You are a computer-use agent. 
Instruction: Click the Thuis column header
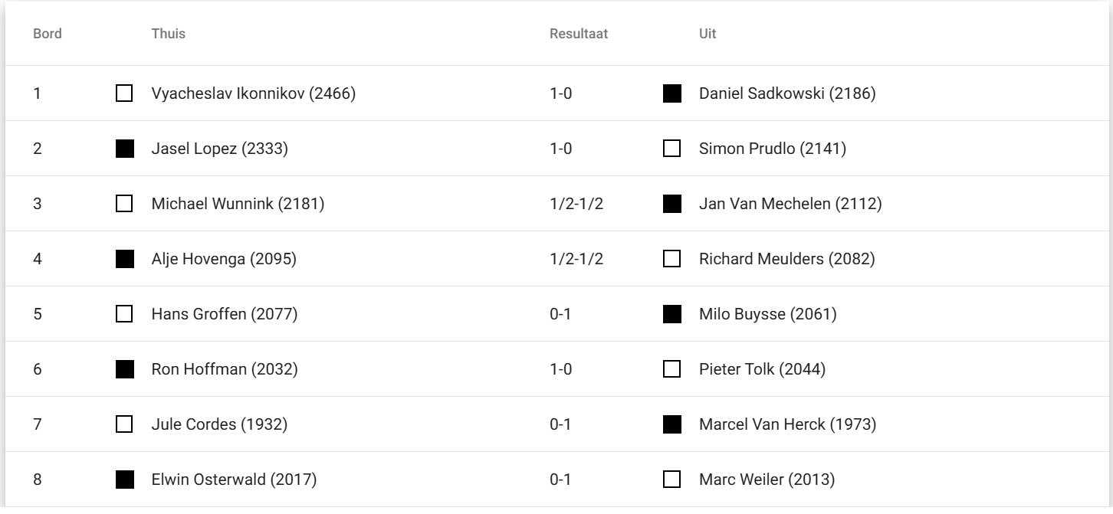tap(168, 34)
